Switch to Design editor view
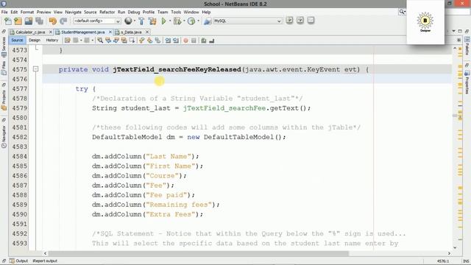The height and width of the screenshot is (265, 471). click(x=35, y=40)
